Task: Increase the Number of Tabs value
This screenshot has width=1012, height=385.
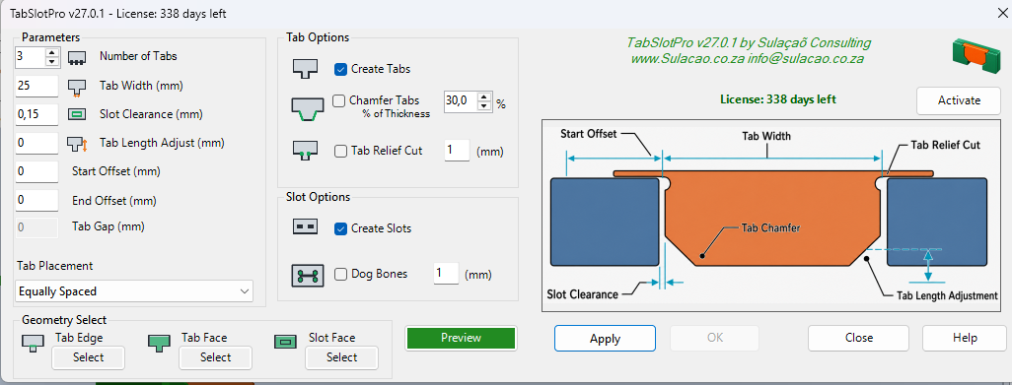Action: pos(52,52)
